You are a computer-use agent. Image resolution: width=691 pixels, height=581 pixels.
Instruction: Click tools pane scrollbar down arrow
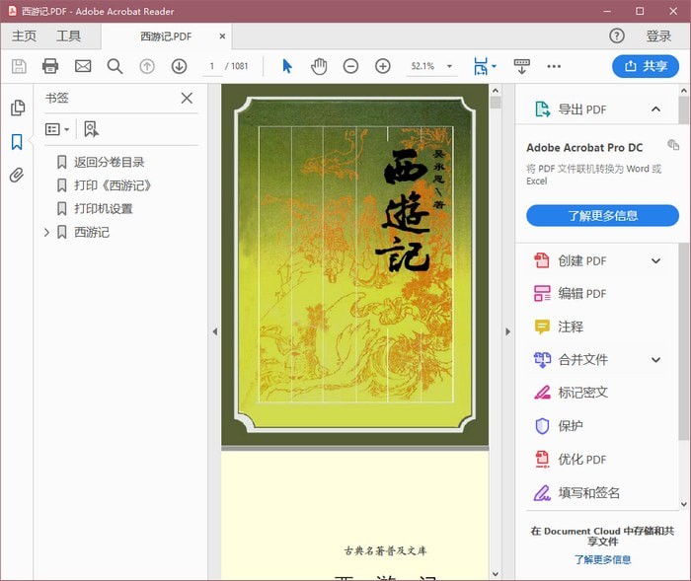click(684, 504)
